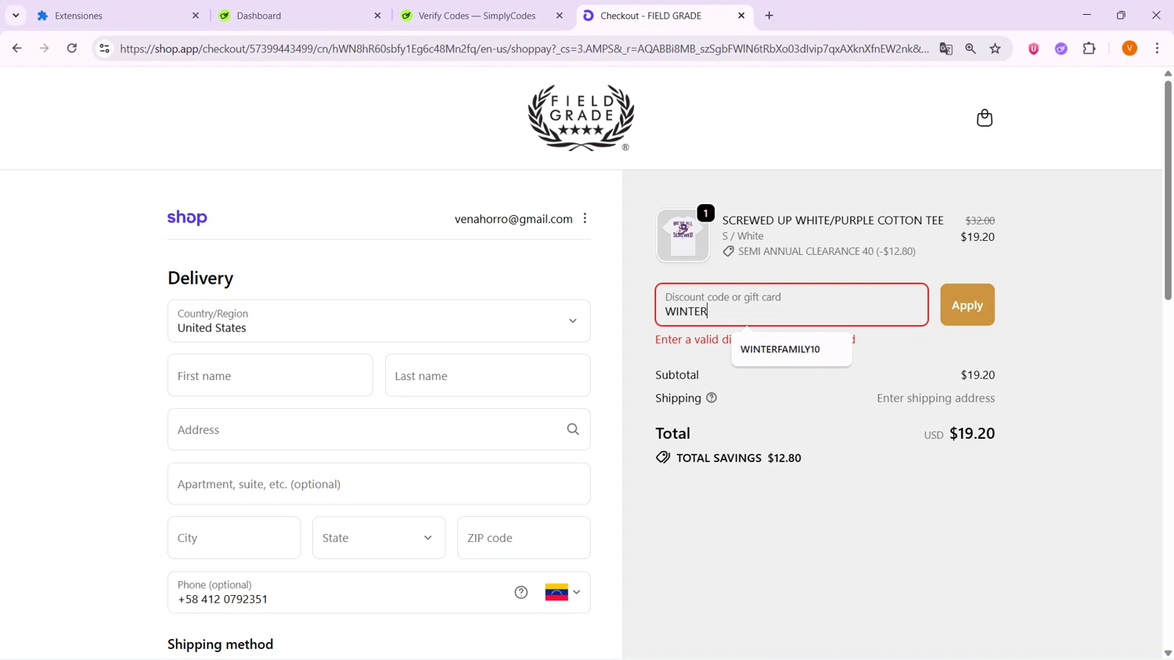Click the product t-shirt thumbnail
The image size is (1174, 660).
[683, 235]
